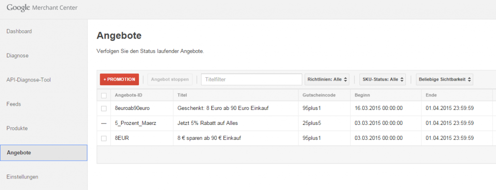This screenshot has width=496, height=190.
Task: Open Diagnose in the sidebar
Action: coord(17,56)
